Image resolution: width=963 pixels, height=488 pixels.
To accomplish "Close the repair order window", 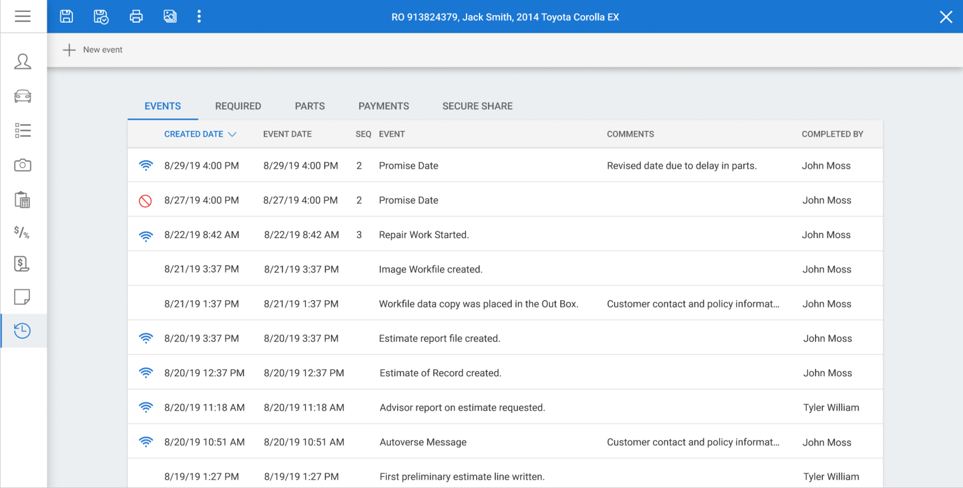I will point(946,17).
